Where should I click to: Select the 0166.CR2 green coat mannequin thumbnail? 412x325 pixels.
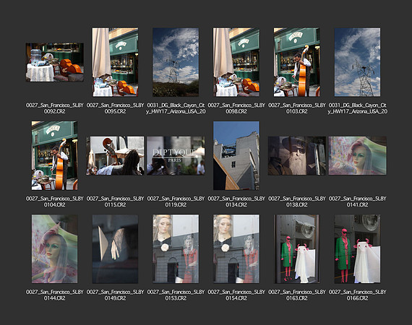(357, 249)
